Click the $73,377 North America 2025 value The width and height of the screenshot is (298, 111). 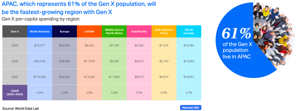(x=40, y=45)
